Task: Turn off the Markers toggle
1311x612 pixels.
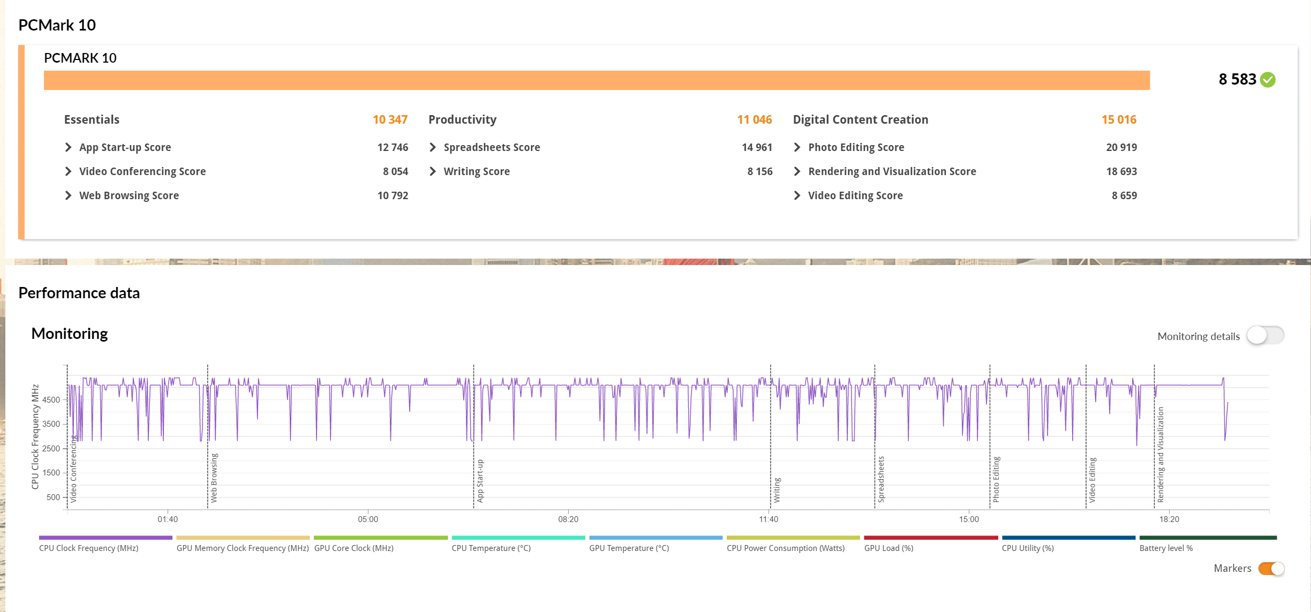Action: 1271,569
